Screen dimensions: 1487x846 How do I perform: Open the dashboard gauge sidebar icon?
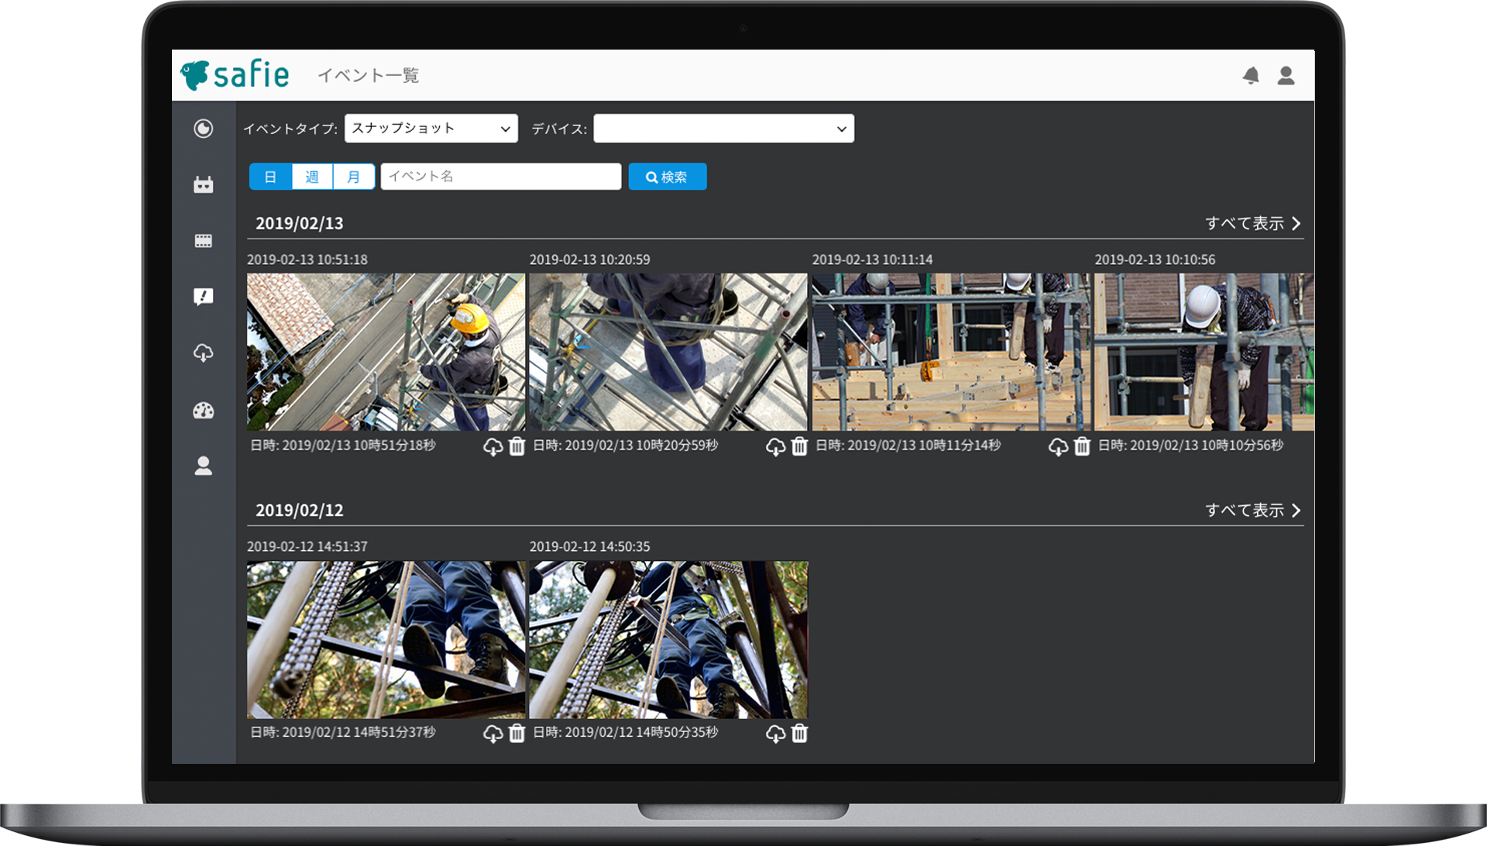(x=203, y=410)
